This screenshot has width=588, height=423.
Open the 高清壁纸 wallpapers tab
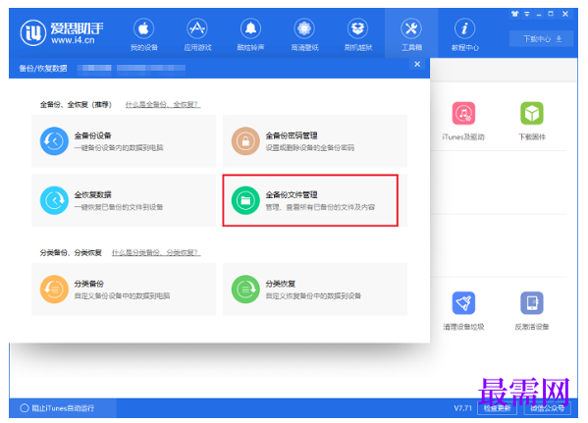click(x=304, y=34)
